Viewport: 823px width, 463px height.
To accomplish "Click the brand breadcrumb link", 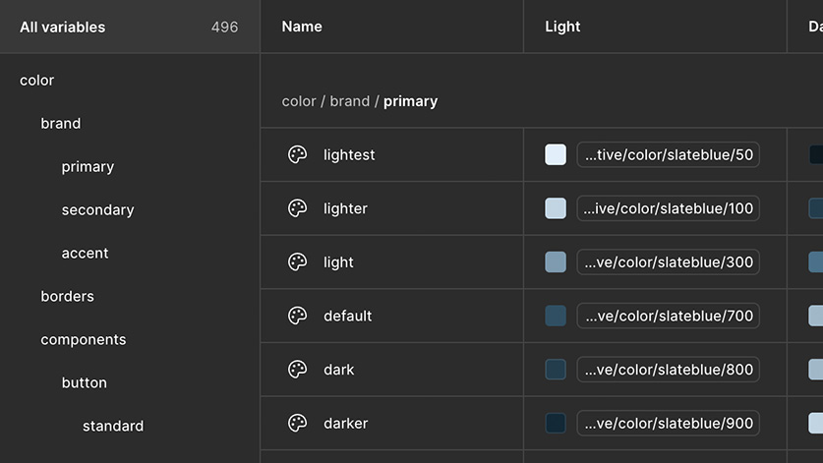I will coord(350,101).
